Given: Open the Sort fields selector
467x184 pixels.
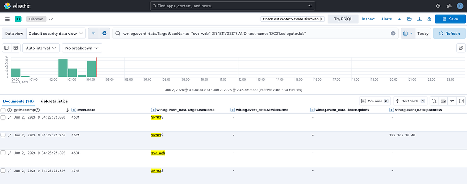Looking at the screenshot, I should (410, 102).
